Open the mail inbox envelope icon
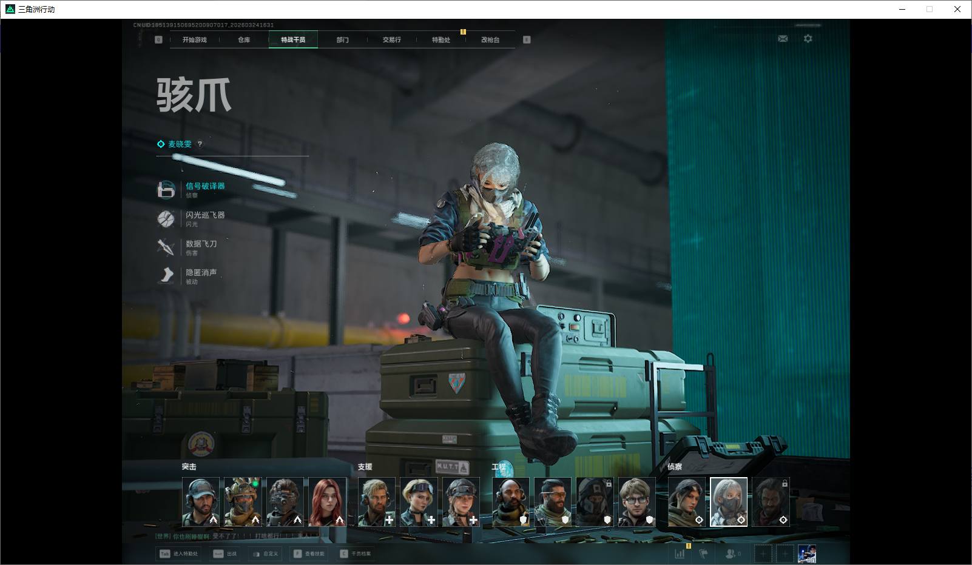This screenshot has width=972, height=565. (783, 39)
